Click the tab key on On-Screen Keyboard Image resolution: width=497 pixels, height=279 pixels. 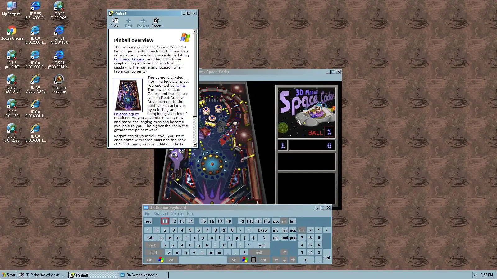pos(150,237)
